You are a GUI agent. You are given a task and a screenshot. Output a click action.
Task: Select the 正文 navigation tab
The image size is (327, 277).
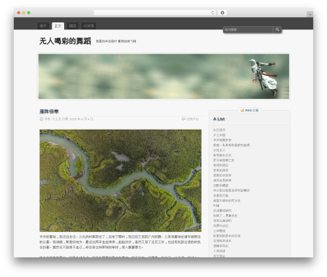58,26
